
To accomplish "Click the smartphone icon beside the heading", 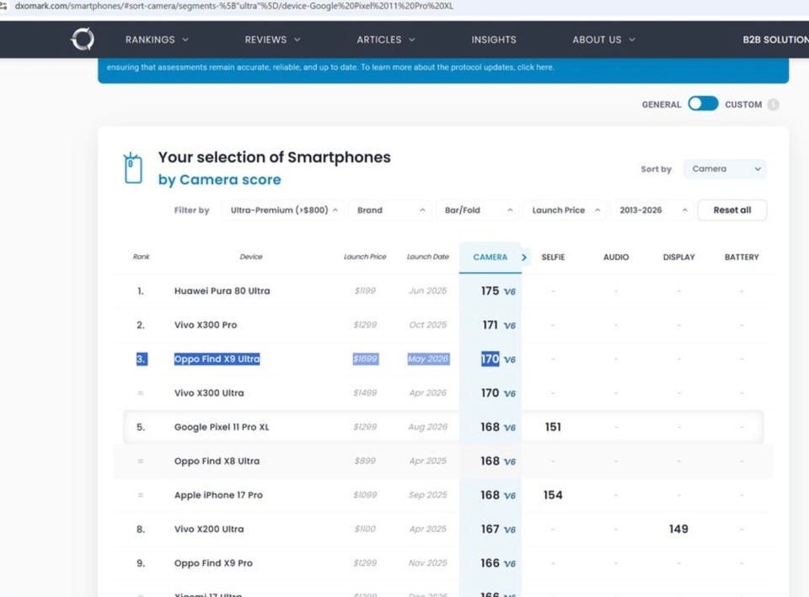I will (133, 168).
